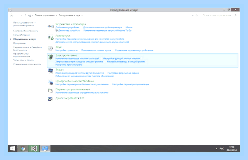Click Дополнительные настройки принтера link
Screen dimensions: 248x160
[x=102, y=27]
